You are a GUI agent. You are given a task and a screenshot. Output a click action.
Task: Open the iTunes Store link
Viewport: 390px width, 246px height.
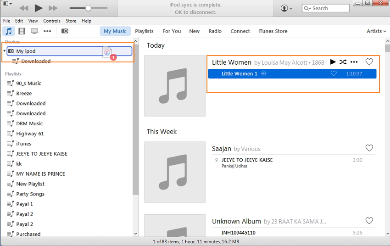click(273, 31)
